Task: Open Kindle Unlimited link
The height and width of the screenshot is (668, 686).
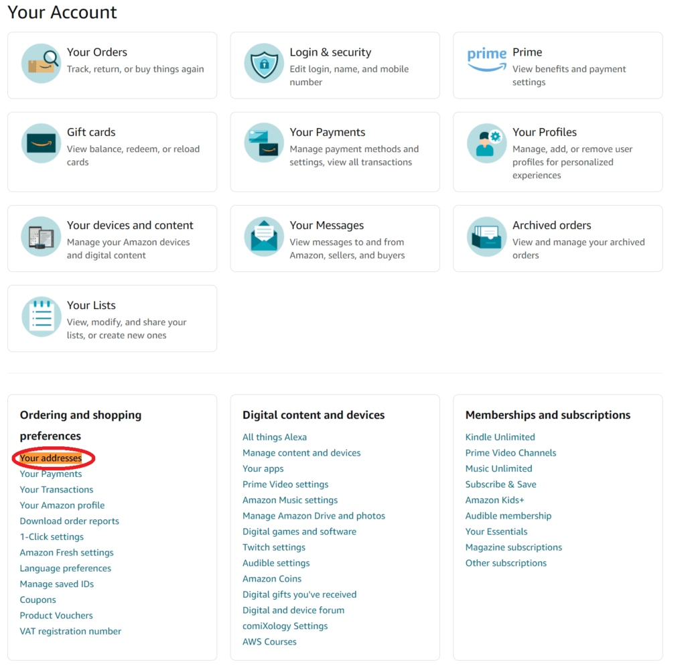Action: 500,437
